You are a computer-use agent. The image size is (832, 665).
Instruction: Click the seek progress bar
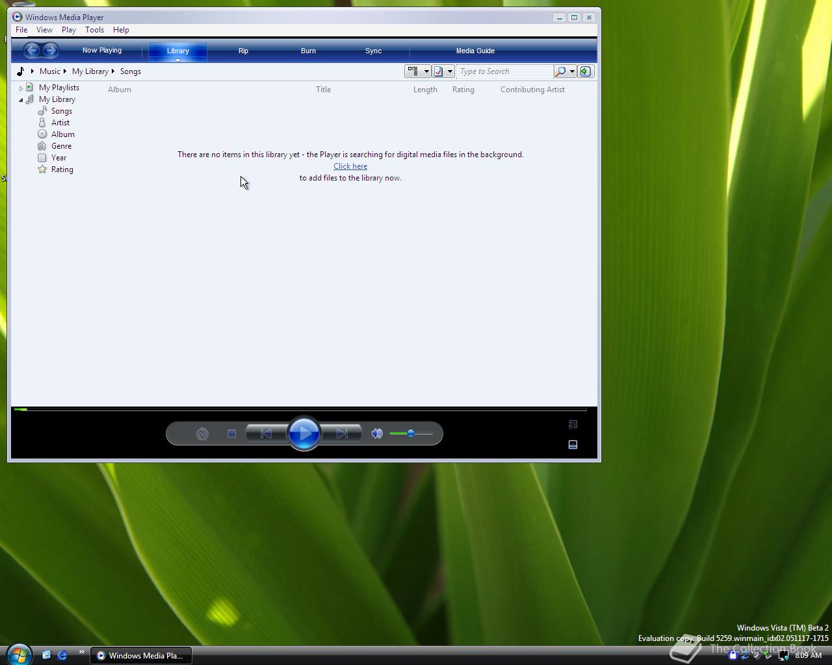pos(300,410)
